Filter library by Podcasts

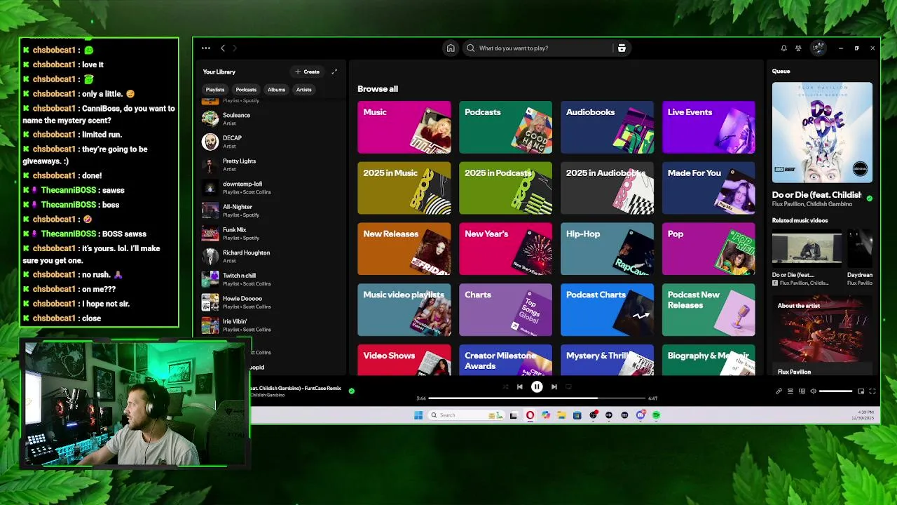tap(246, 90)
